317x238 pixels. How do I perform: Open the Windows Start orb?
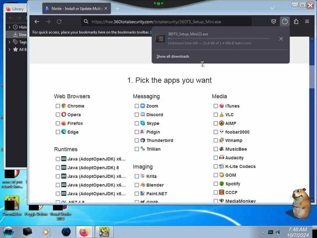(x=8, y=232)
